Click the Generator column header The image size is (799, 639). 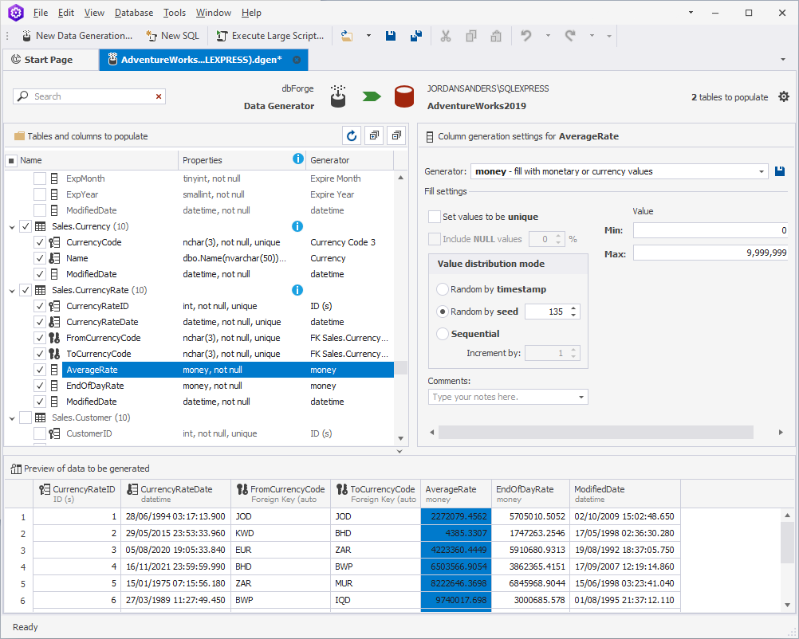click(349, 160)
